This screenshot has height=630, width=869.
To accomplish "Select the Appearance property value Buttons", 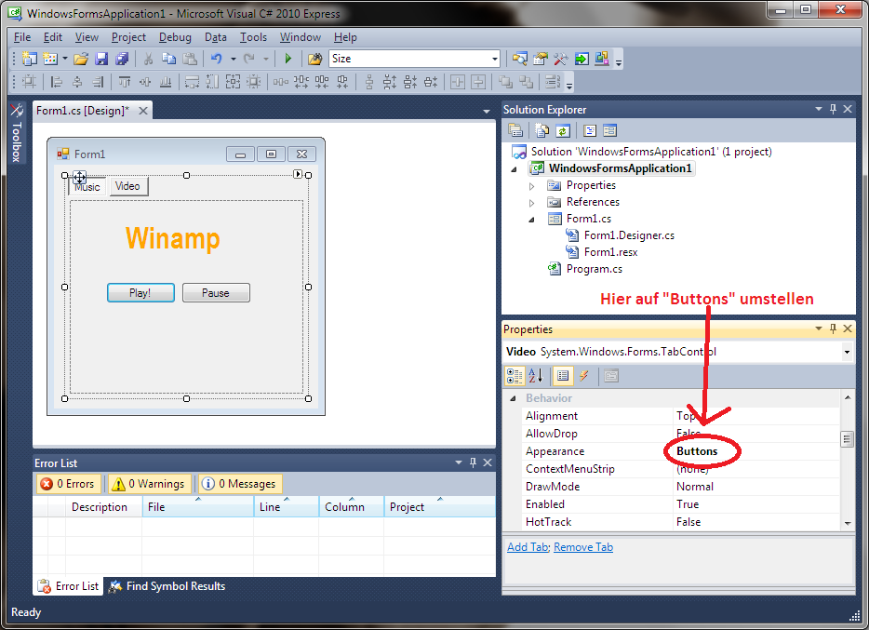I will coord(697,451).
